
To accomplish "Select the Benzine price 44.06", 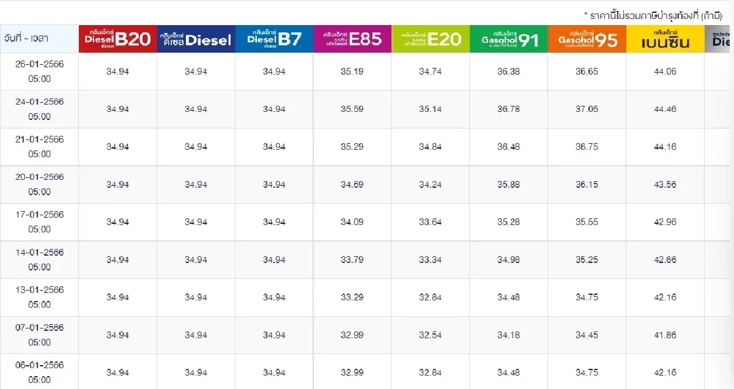I will pyautogui.click(x=665, y=72).
